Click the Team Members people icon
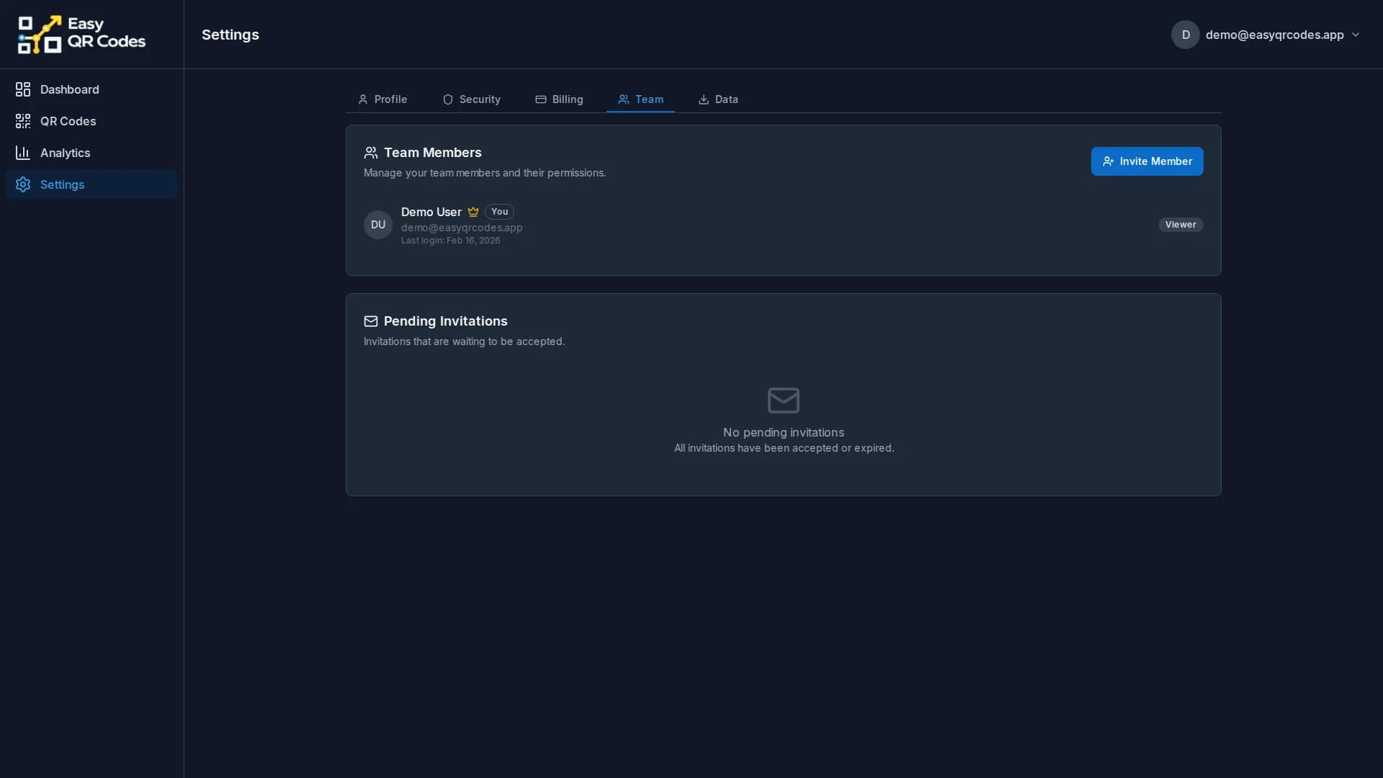The height and width of the screenshot is (778, 1383). 371,153
